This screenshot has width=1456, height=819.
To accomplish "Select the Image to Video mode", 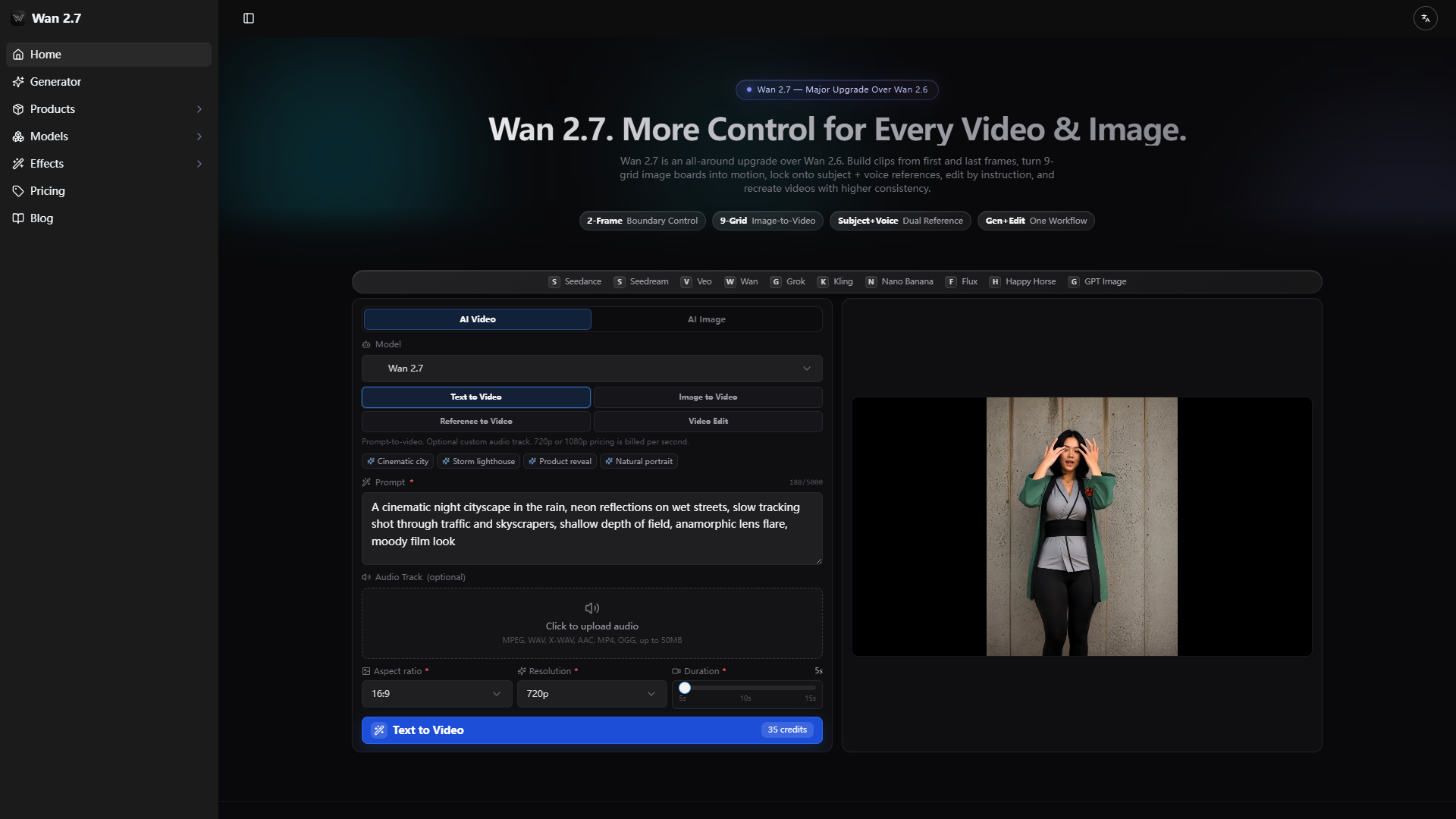I will [708, 397].
